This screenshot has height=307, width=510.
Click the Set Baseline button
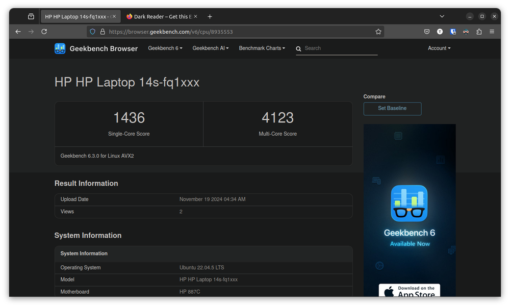(x=392, y=109)
